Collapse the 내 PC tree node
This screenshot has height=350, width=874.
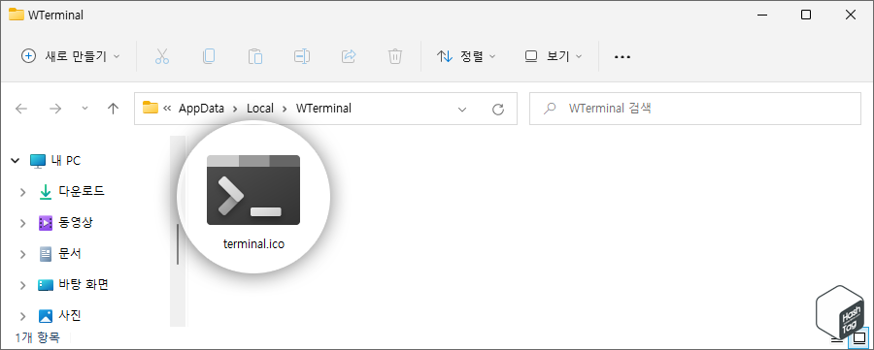[x=15, y=161]
